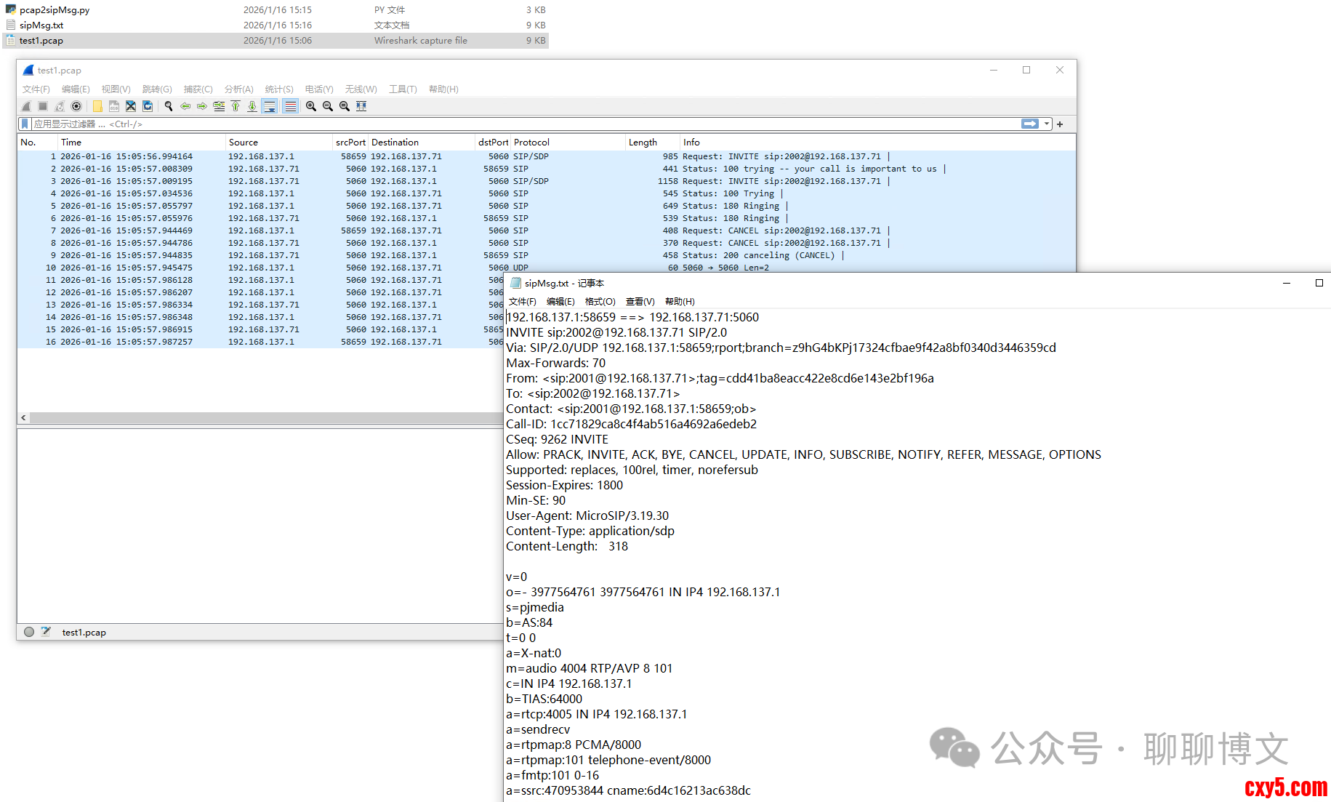Click the Find Packet magnifier icon
Image resolution: width=1331 pixels, height=802 pixels.
(x=169, y=106)
